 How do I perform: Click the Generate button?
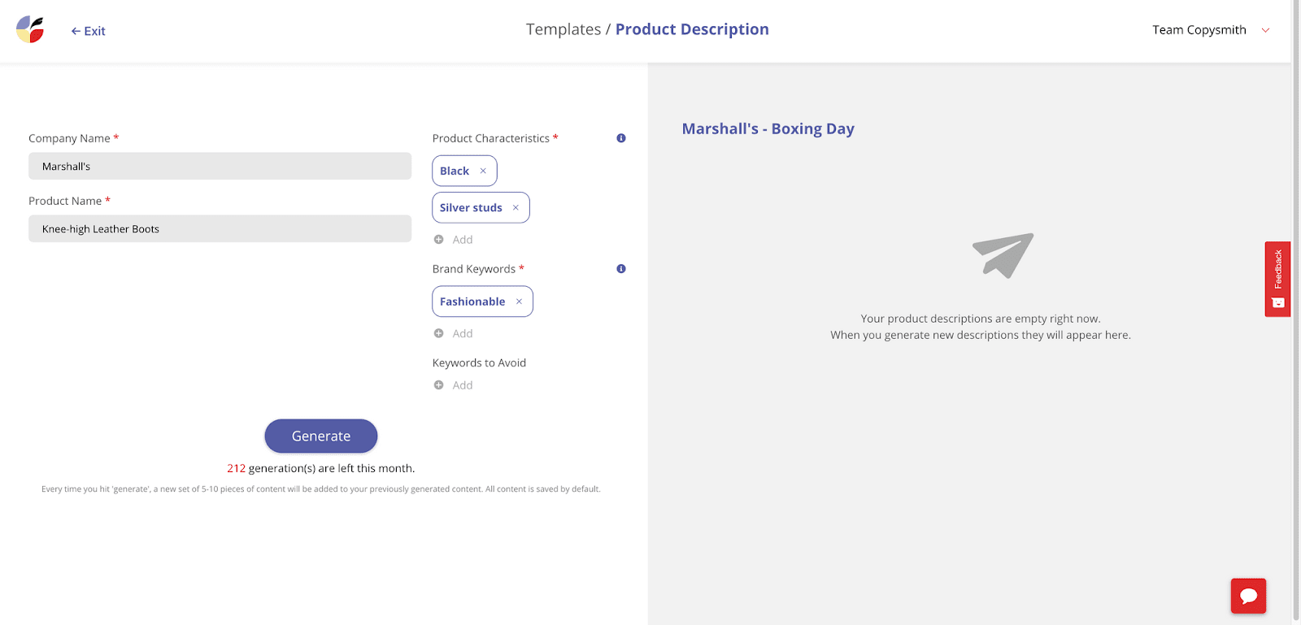coord(321,436)
